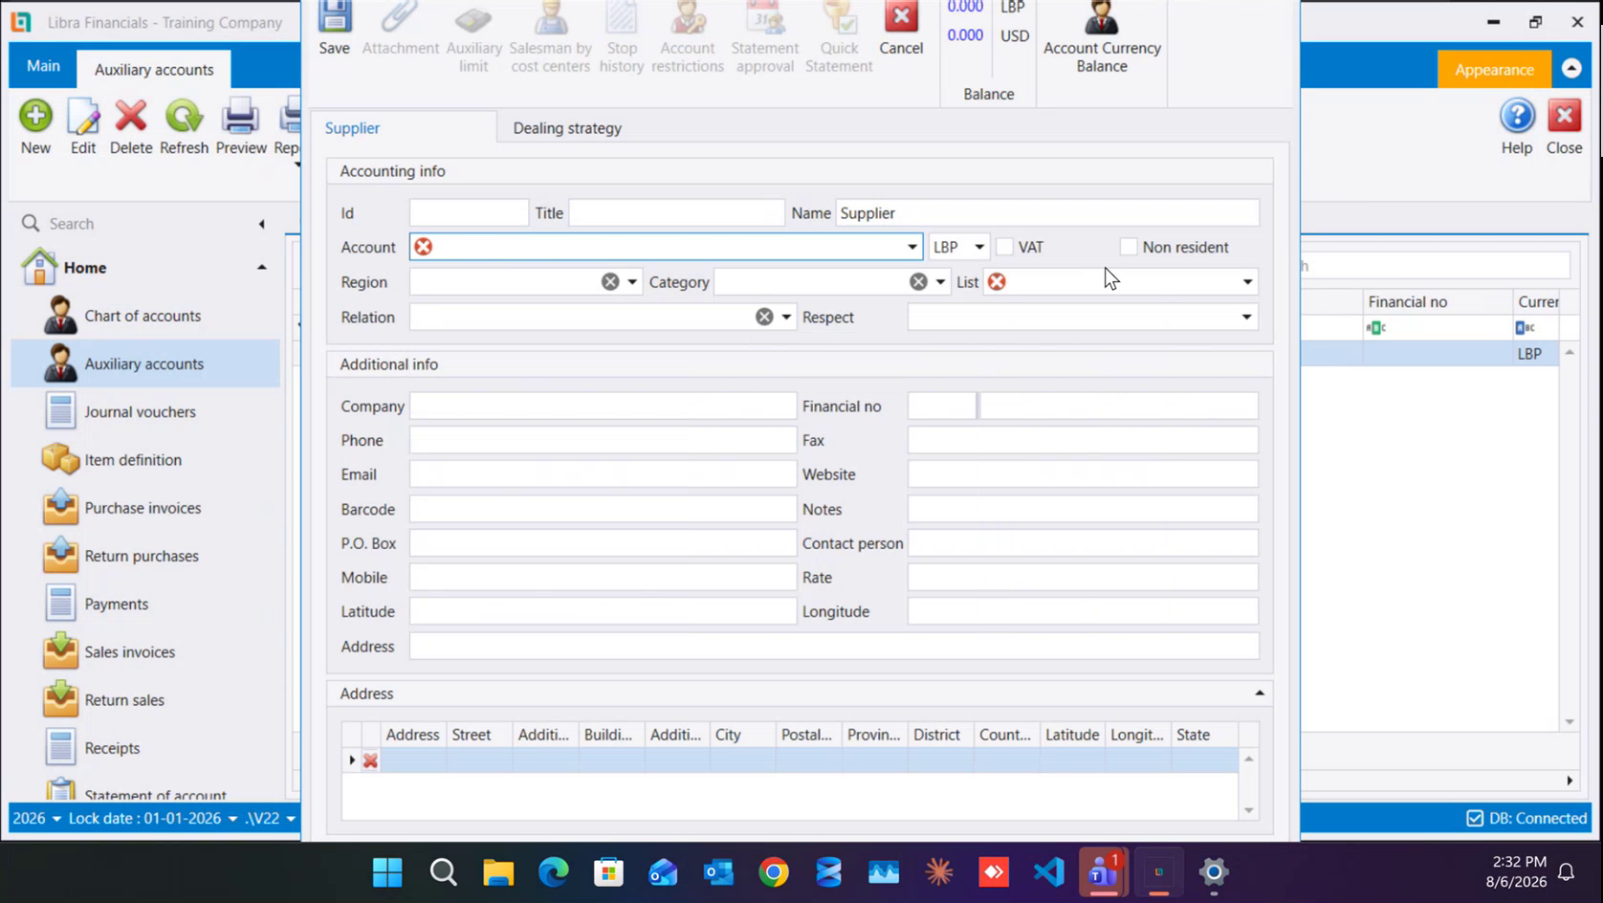Click the red Close icon in ribbon
Viewport: 1603px width, 903px height.
[1565, 127]
